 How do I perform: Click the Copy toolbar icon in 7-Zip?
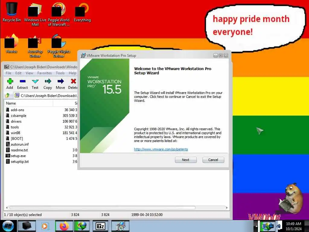click(48, 84)
